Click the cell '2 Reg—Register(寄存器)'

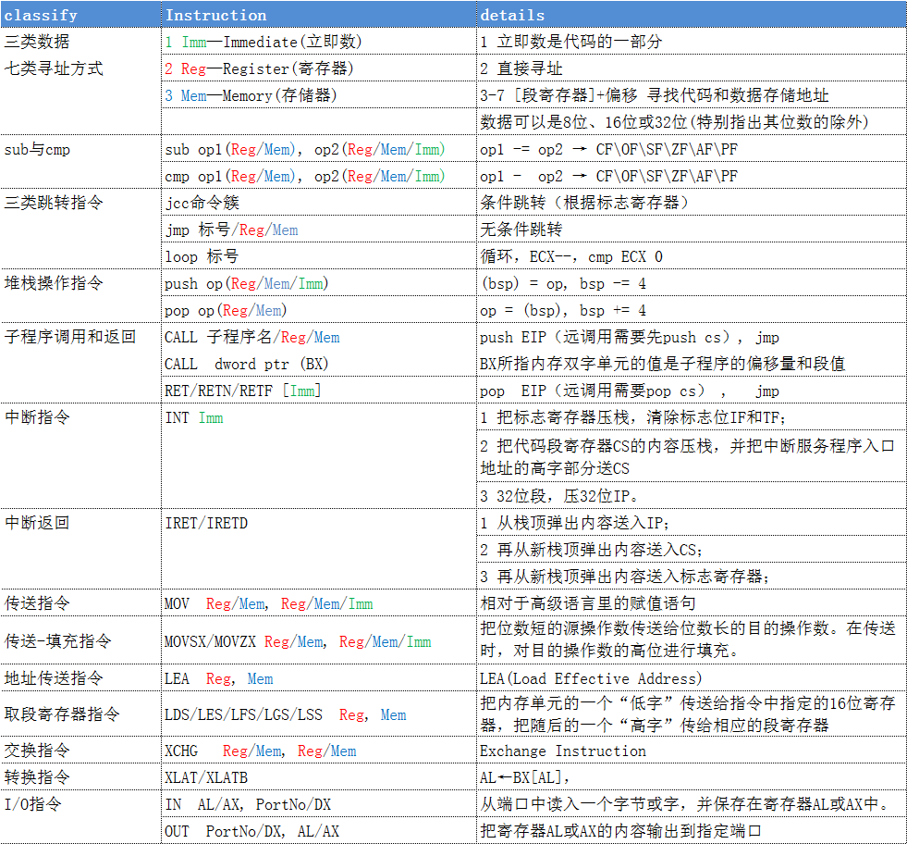point(319,68)
